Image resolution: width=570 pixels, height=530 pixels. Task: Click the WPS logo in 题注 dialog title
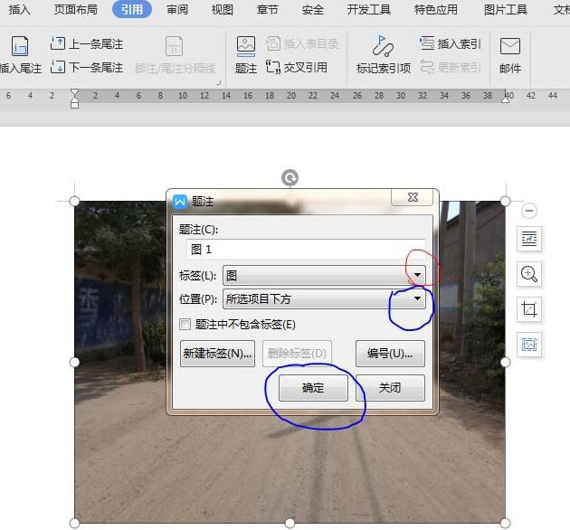point(180,201)
